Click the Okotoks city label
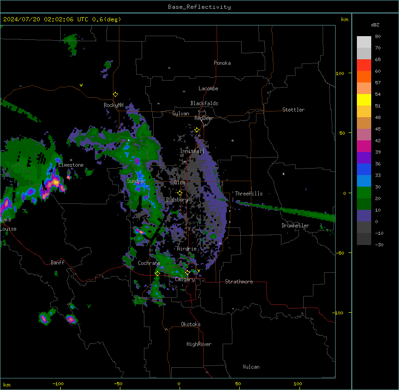399x390 pixels. (191, 324)
